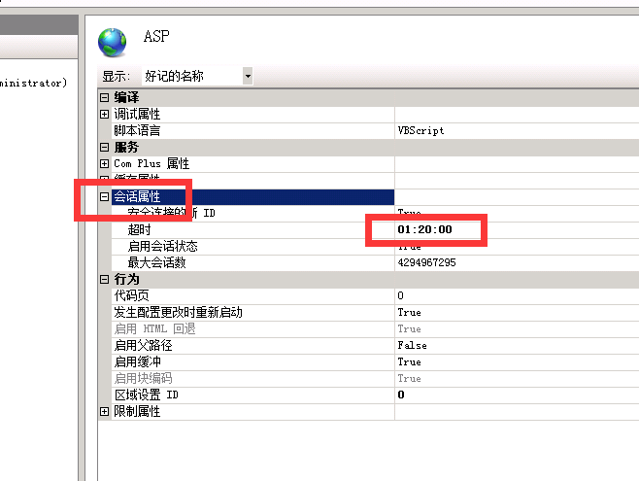Click the 调试属性 label
This screenshot has height=481, width=639.
tap(137, 114)
